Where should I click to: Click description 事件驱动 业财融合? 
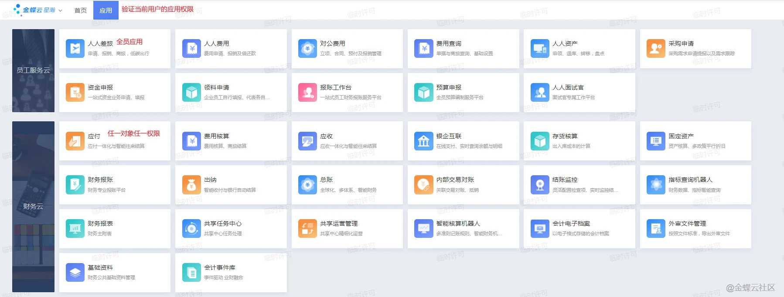[223, 277]
